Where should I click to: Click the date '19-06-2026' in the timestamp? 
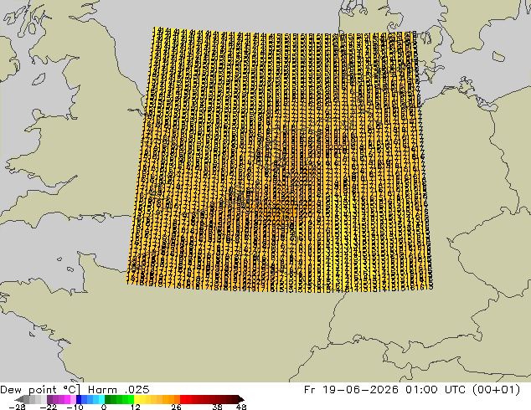360,390
